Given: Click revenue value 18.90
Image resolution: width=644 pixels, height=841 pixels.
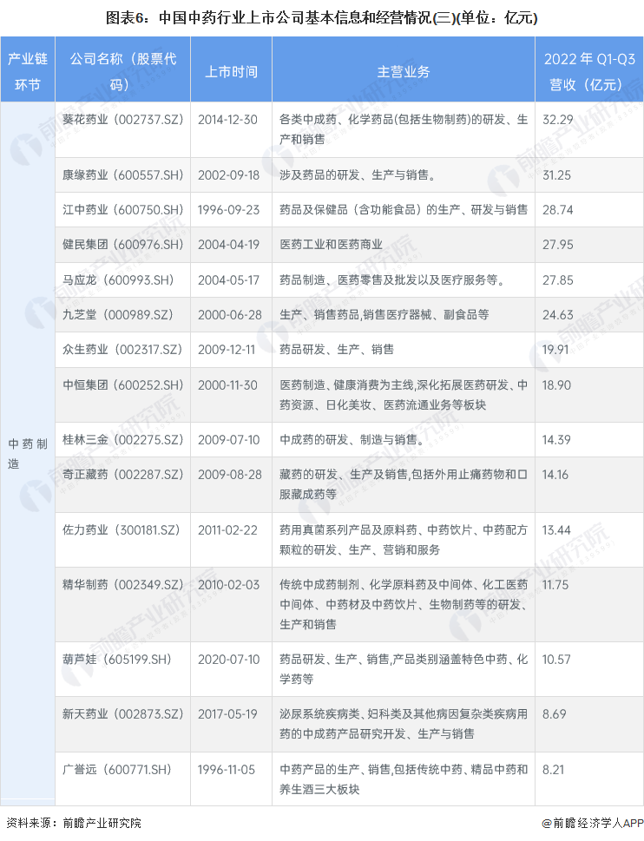Looking at the screenshot, I should click(556, 385).
